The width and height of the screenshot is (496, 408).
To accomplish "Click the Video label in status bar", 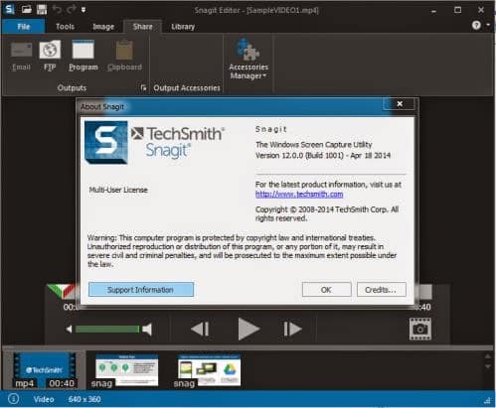I will (44, 399).
